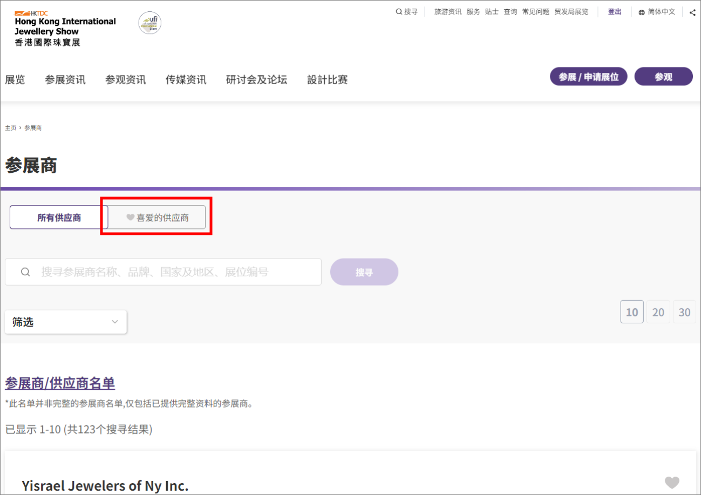Click the heart icon on 喜爱的供应商 tab
This screenshot has height=495, width=701.
click(130, 218)
